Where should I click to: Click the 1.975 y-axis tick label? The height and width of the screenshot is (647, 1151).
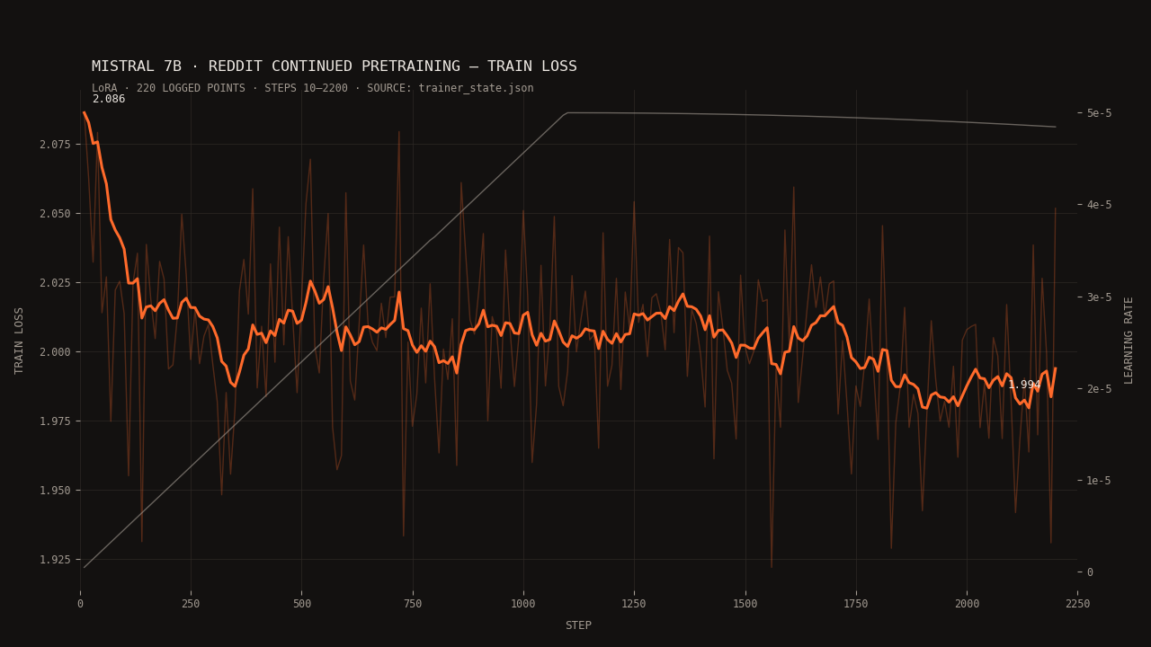[56, 421]
